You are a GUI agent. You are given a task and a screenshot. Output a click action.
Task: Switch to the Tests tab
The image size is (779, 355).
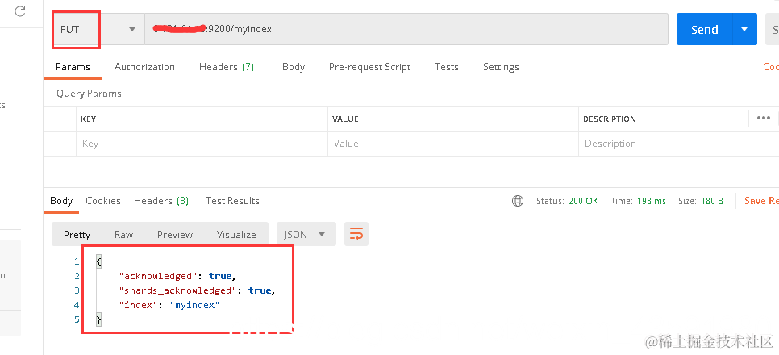pyautogui.click(x=446, y=67)
